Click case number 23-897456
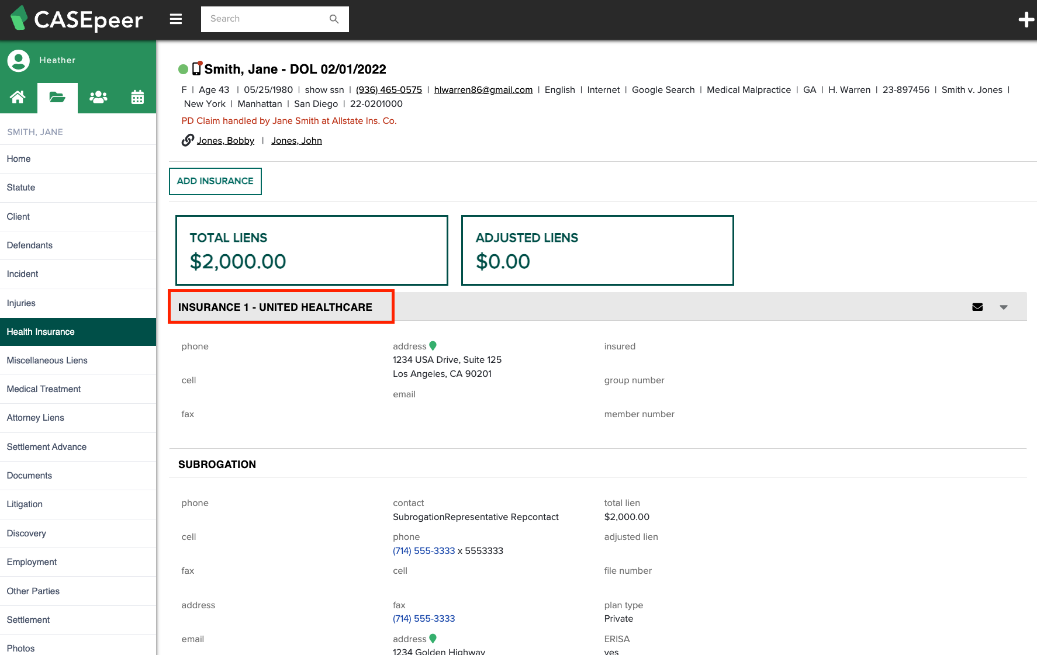 click(x=905, y=90)
